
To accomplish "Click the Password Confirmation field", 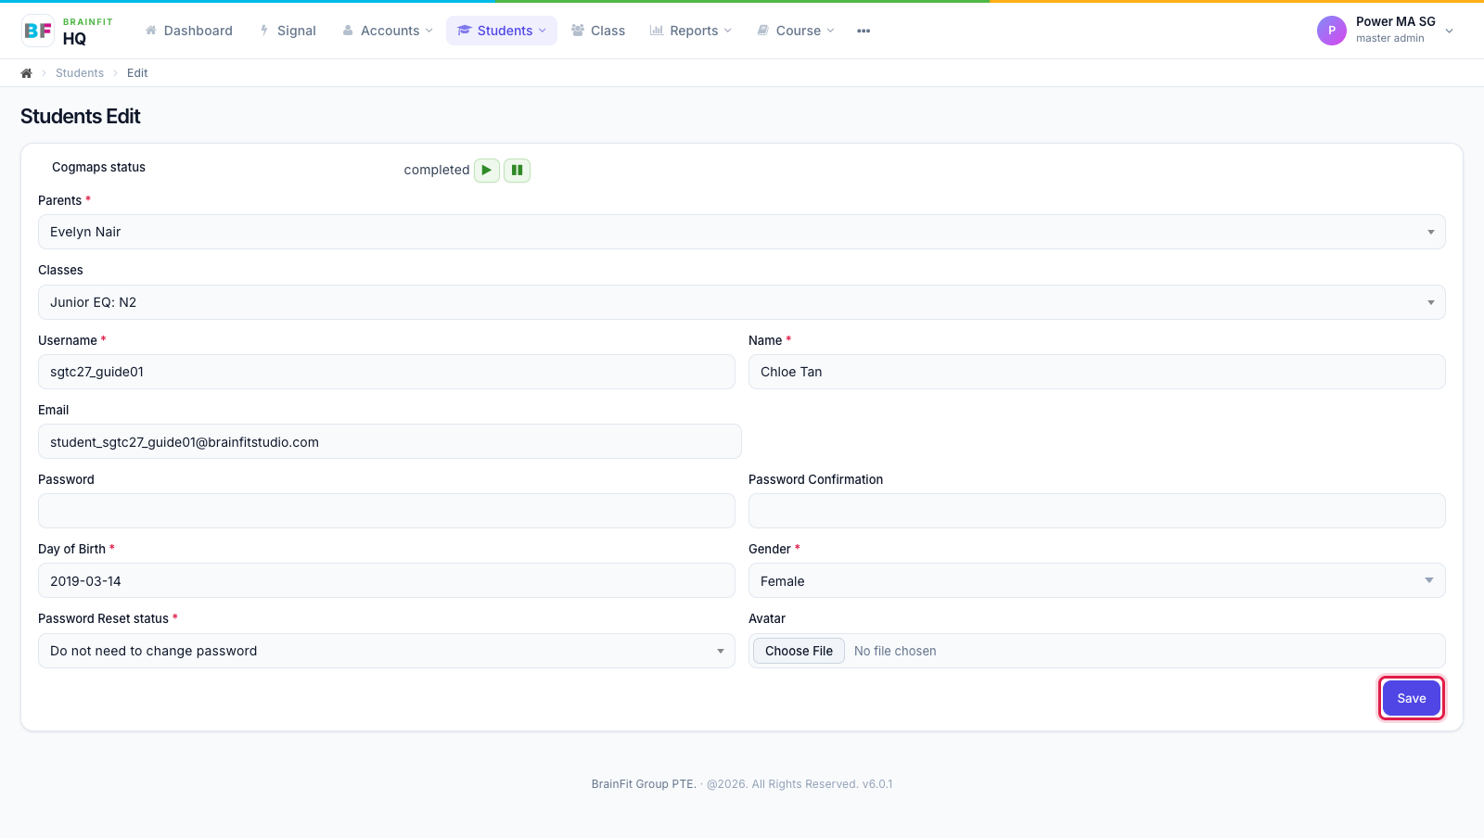I will coord(1097,511).
